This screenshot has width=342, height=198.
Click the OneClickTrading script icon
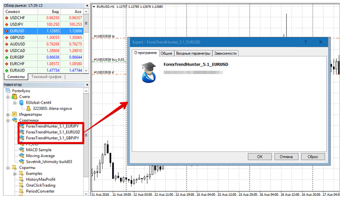point(22,185)
